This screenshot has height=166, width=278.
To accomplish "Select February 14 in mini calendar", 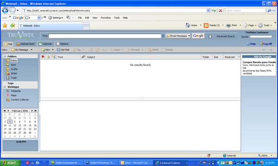I will click(x=25, y=125).
